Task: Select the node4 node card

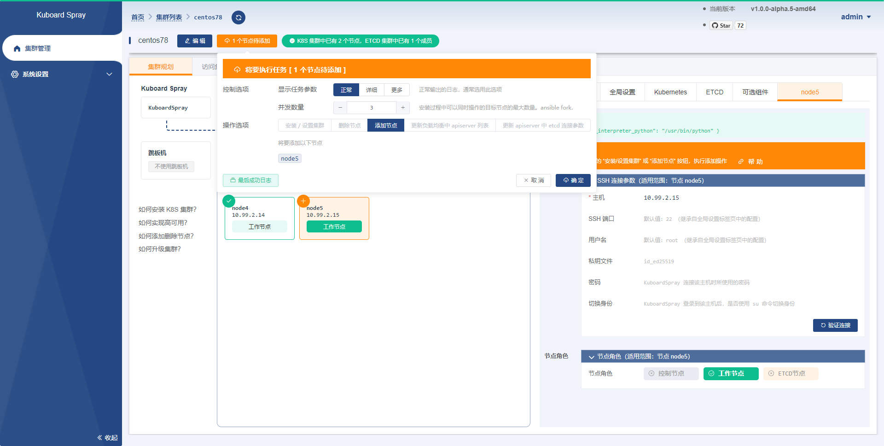Action: point(260,219)
